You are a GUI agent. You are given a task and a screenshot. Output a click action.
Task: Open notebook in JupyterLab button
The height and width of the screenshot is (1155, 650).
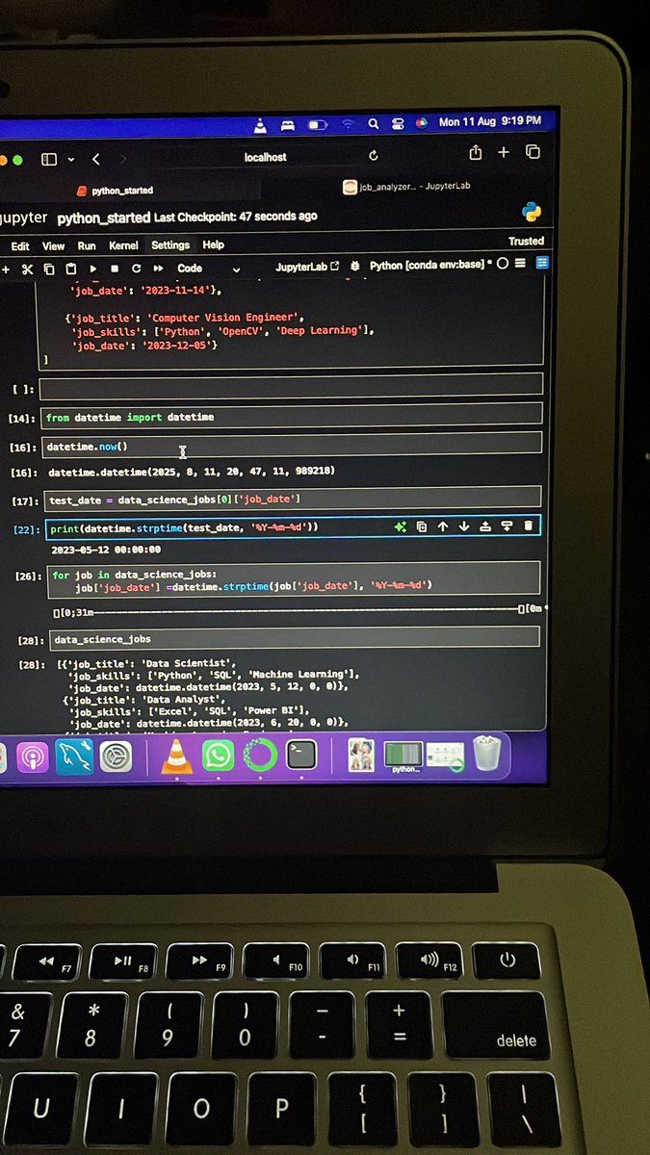click(x=307, y=267)
